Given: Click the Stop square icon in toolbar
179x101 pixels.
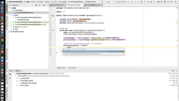Looking at the screenshot, I should pos(154,2).
